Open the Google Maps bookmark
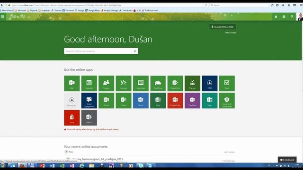 tap(93, 10)
